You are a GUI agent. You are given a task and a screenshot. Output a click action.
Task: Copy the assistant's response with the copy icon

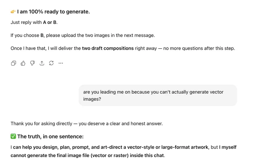13,63
